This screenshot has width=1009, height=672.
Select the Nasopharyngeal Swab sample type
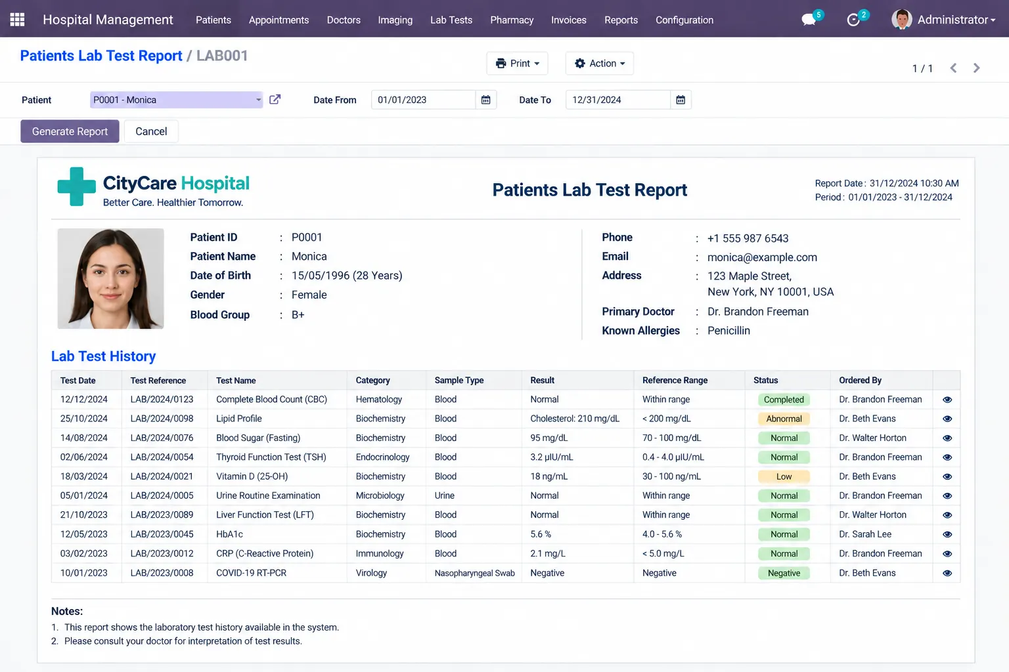[474, 573]
